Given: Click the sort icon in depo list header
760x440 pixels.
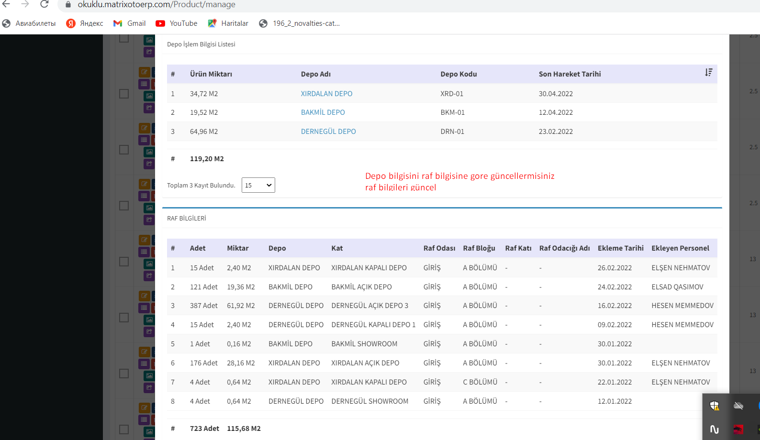Looking at the screenshot, I should 708,73.
